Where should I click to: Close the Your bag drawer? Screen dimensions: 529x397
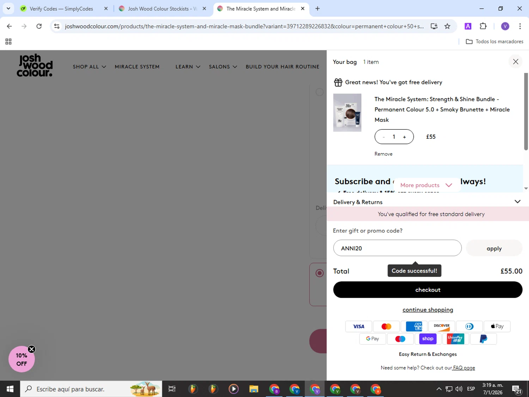tap(516, 62)
